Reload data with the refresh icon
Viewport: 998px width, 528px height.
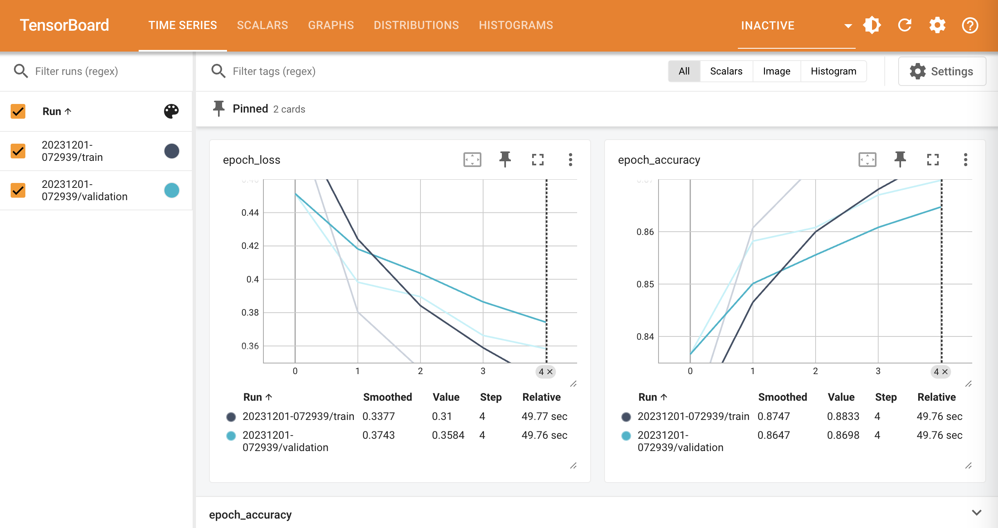click(x=905, y=25)
